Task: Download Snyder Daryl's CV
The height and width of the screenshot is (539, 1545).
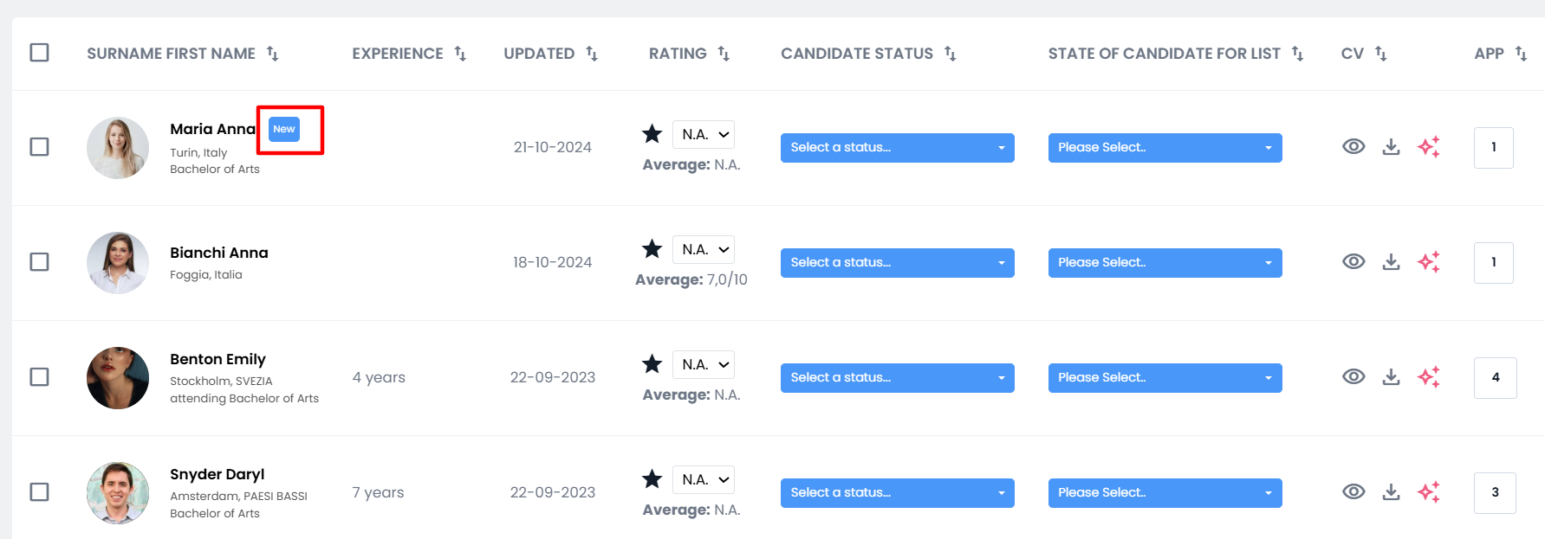Action: click(x=1391, y=492)
